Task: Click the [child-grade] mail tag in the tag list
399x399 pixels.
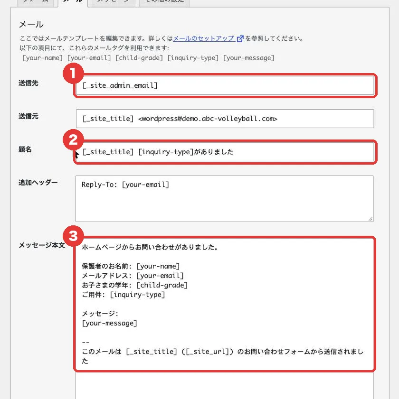Action: (139, 58)
